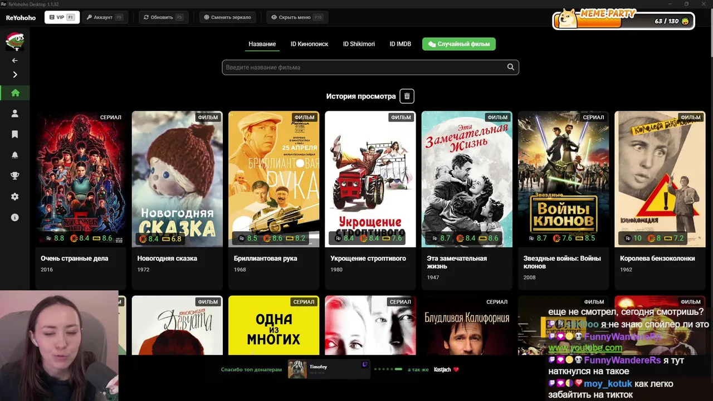713x401 pixels.
Task: Open the Девчата poster in second row
Action: click(177, 325)
